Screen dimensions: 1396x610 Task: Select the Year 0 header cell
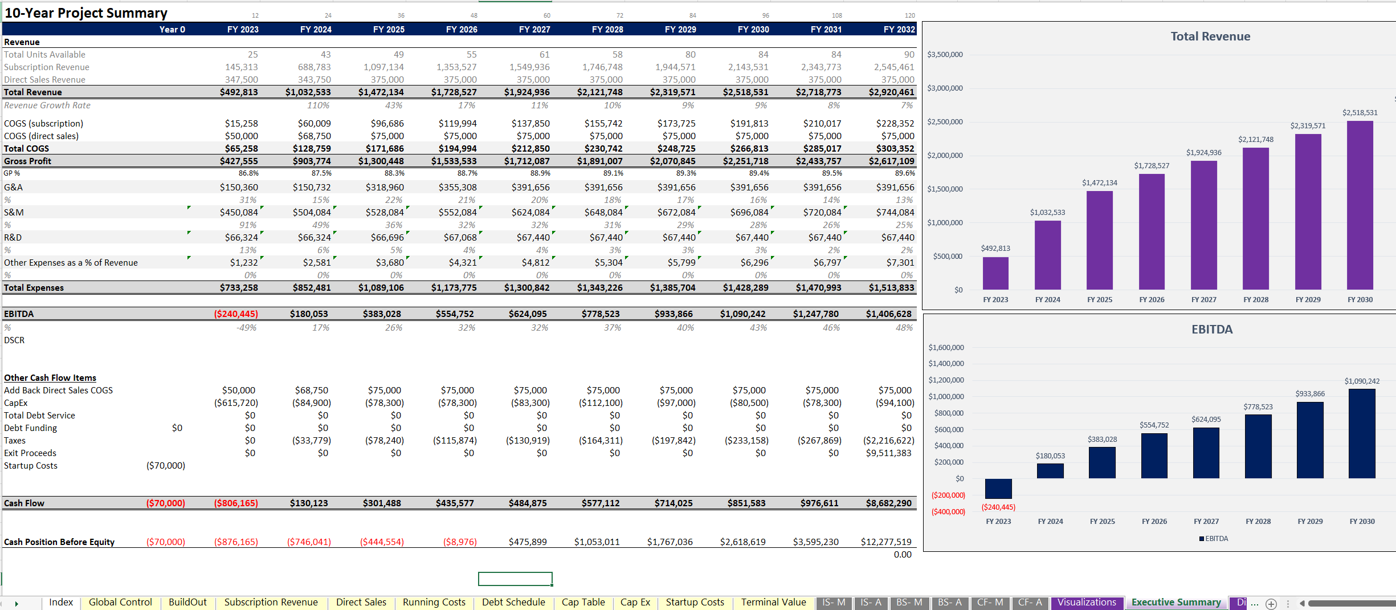click(x=172, y=30)
